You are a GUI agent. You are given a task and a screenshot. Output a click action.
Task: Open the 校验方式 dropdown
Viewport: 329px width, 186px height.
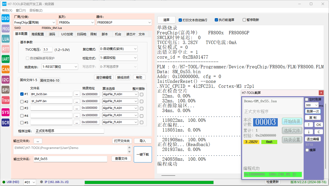pos(118,58)
